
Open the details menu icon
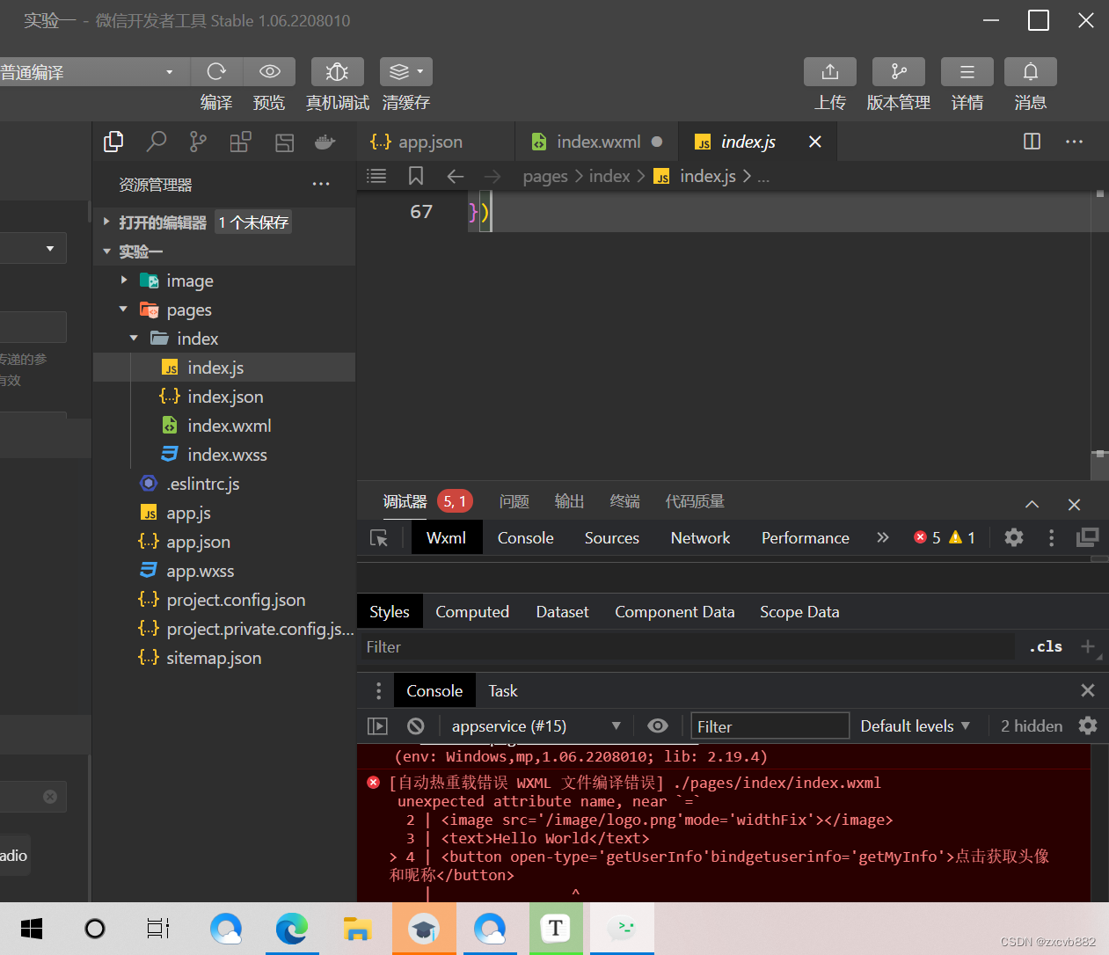pyautogui.click(x=967, y=71)
